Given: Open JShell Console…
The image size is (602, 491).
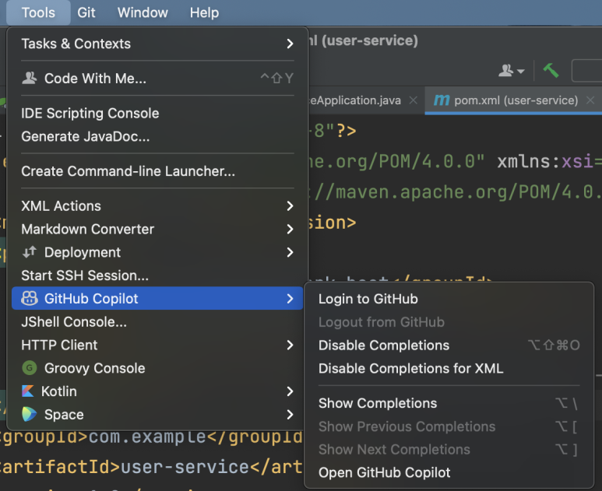Looking at the screenshot, I should [157, 322].
